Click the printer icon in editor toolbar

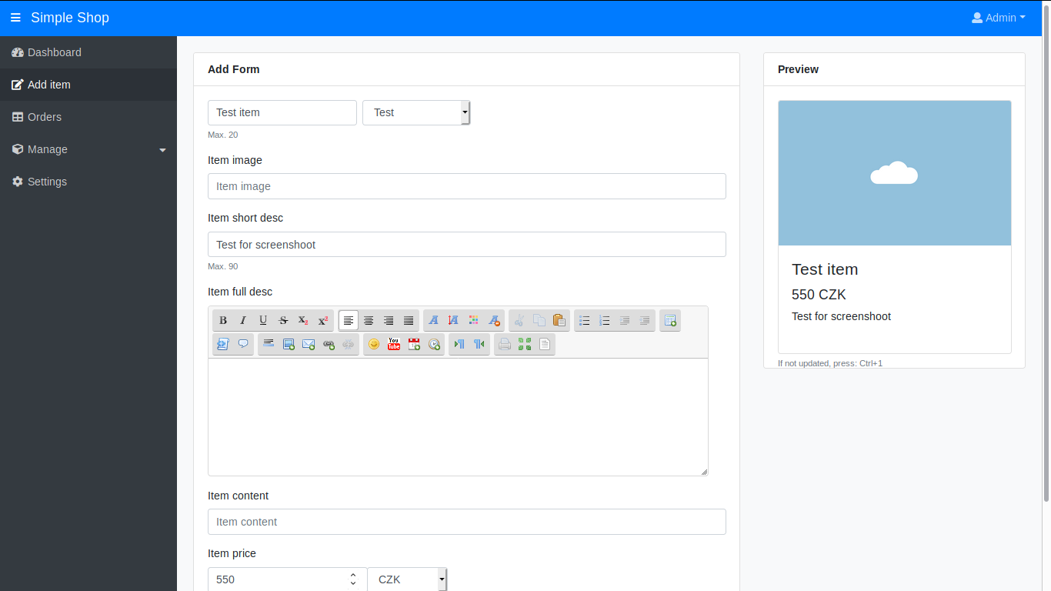[505, 344]
